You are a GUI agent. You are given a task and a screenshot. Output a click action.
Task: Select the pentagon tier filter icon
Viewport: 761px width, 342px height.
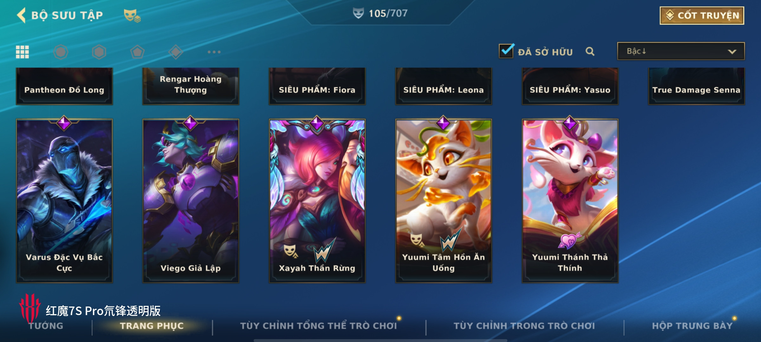pos(137,52)
